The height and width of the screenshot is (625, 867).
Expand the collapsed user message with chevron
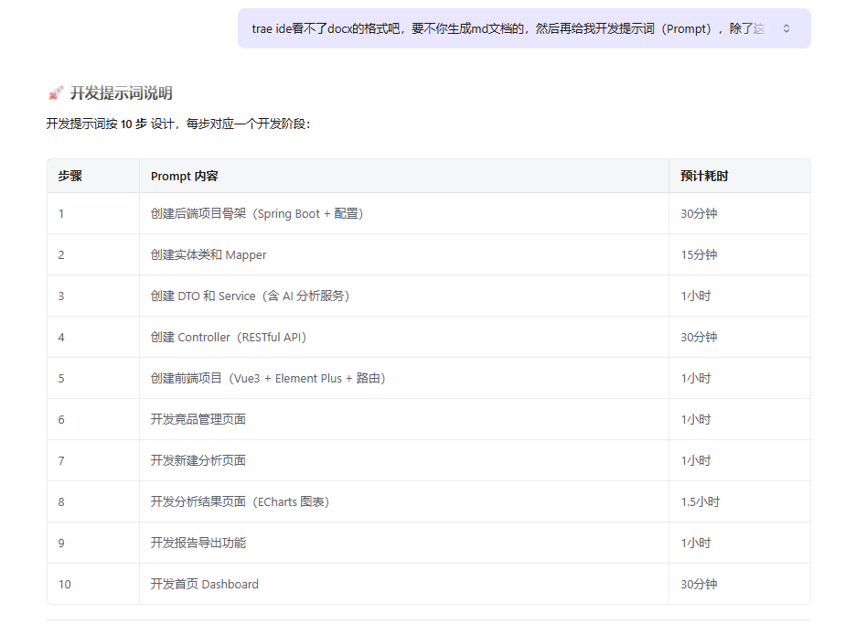[x=786, y=29]
